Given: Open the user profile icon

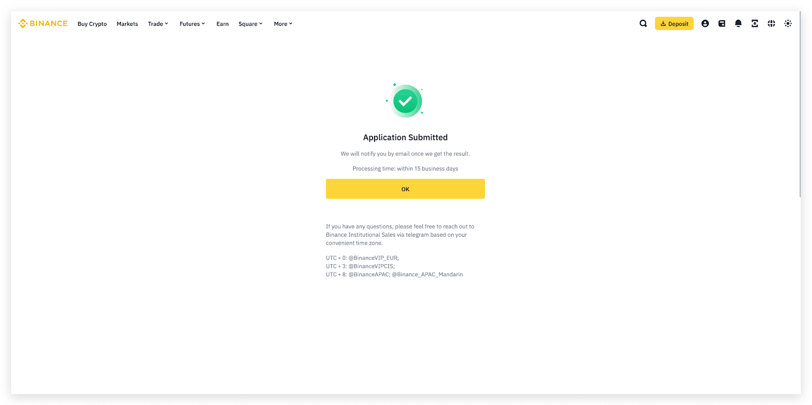Looking at the screenshot, I should (x=705, y=23).
